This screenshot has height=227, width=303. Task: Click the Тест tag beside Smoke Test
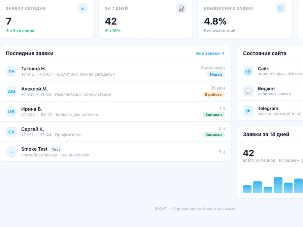coord(56,149)
